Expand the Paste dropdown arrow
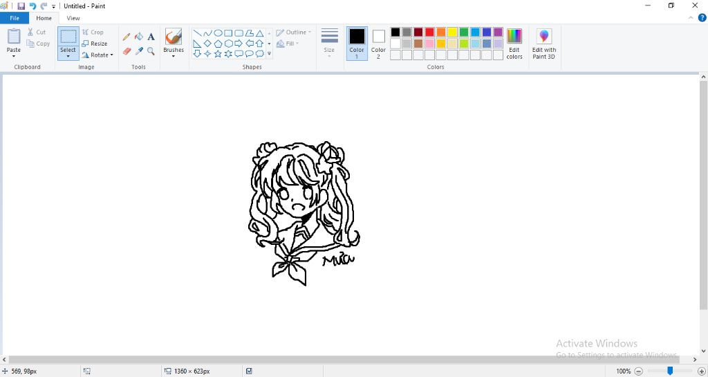The image size is (708, 377). [14, 57]
